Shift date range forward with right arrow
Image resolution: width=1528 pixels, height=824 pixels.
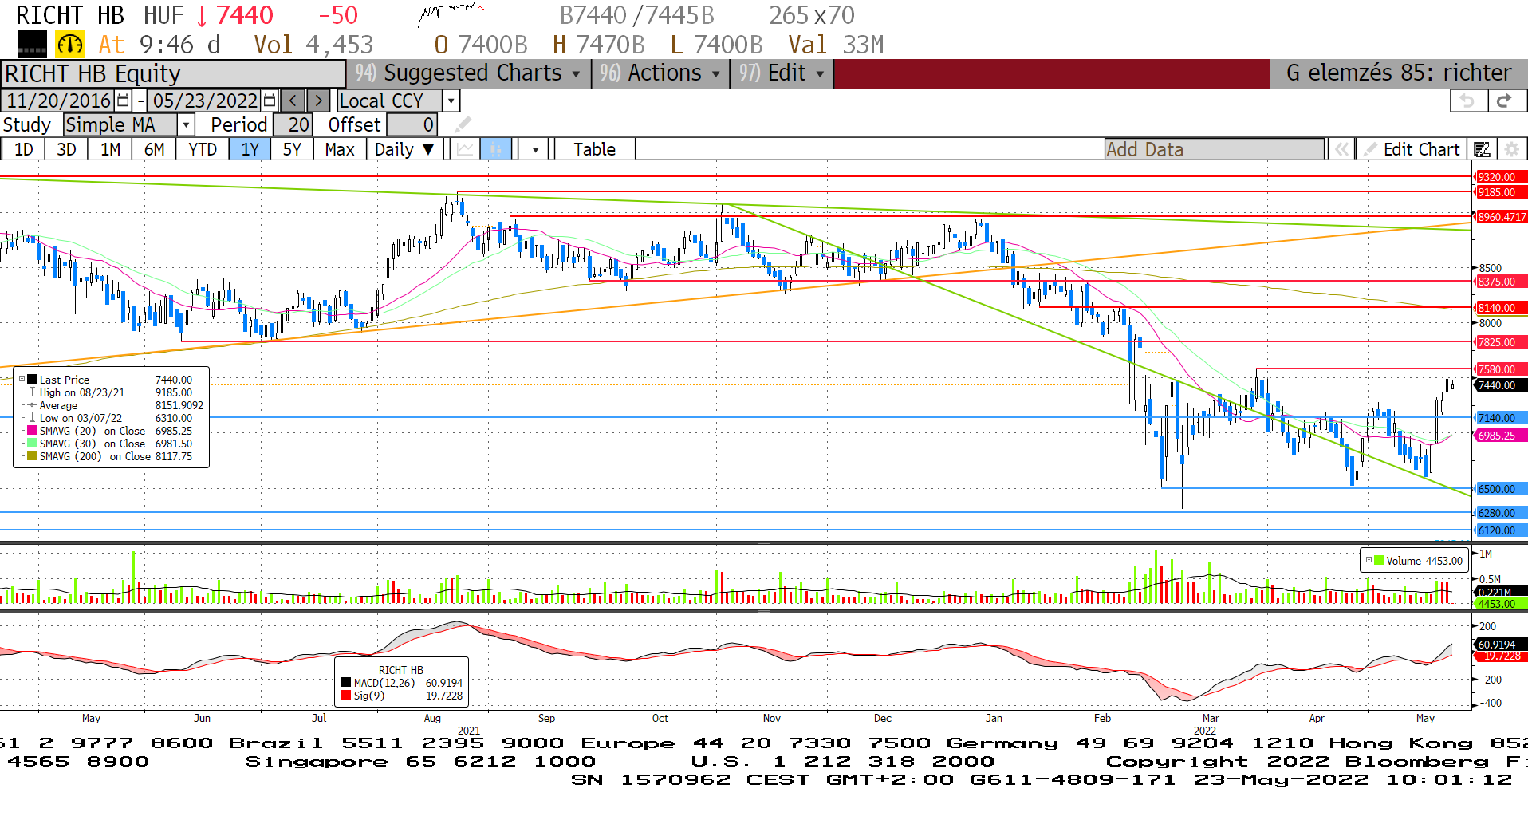pyautogui.click(x=318, y=101)
